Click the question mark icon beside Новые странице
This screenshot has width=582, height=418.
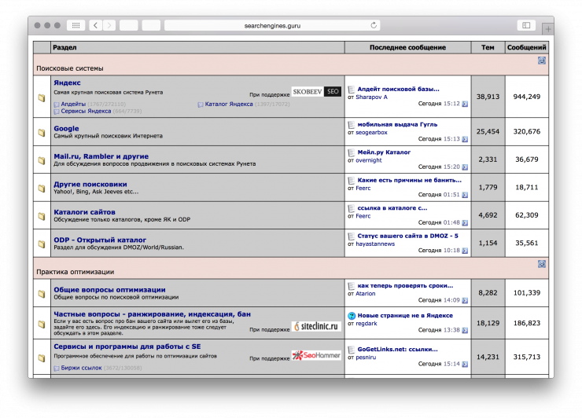[352, 315]
